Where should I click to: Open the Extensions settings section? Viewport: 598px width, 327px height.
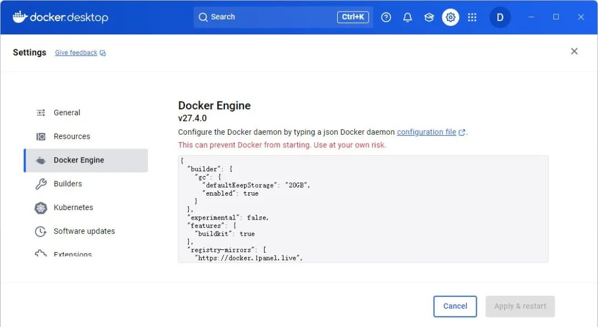click(x=86, y=253)
